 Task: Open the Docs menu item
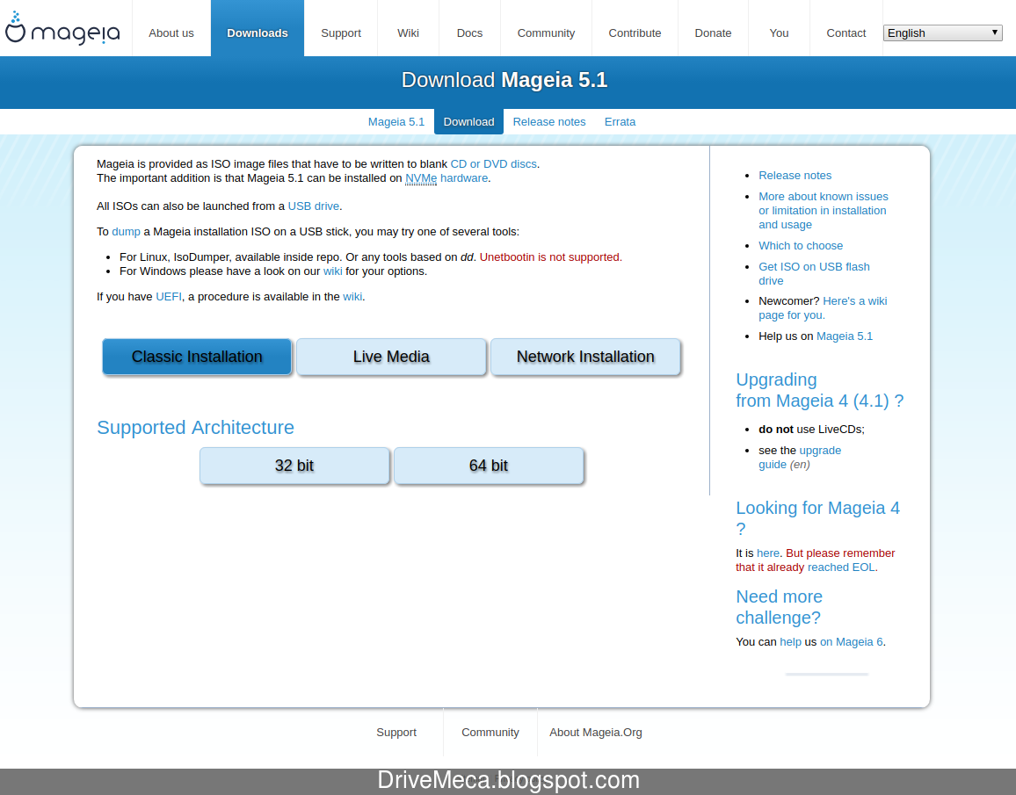tap(470, 33)
